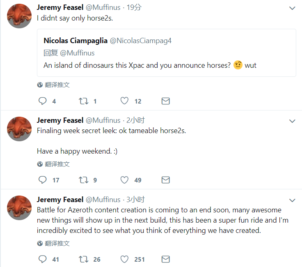Expand the options chevron on the 'secret leek' tweet
Viewport: 302px width, 267px height.
coord(292,121)
